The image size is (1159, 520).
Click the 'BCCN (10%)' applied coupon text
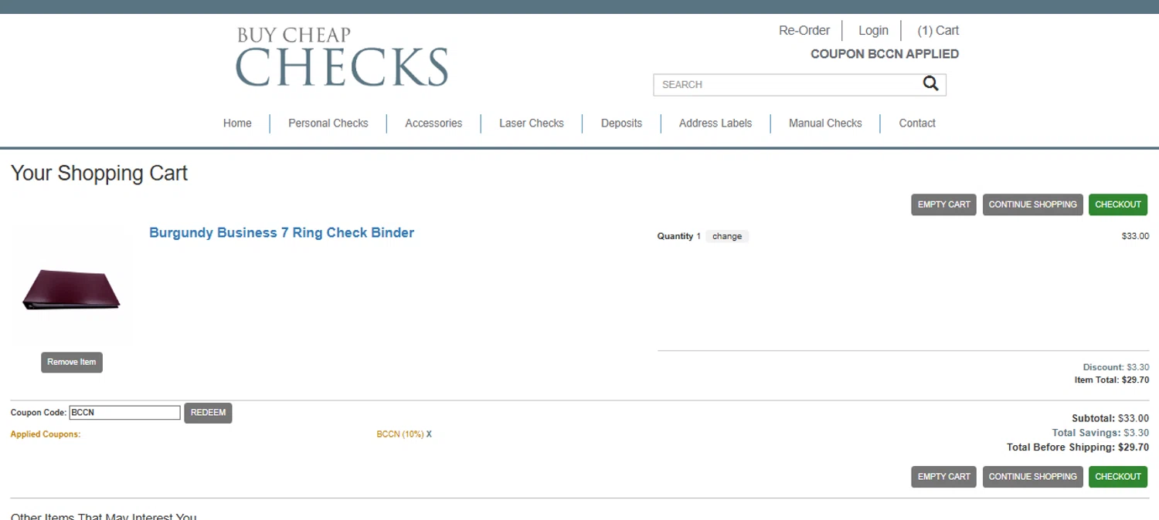click(x=400, y=434)
